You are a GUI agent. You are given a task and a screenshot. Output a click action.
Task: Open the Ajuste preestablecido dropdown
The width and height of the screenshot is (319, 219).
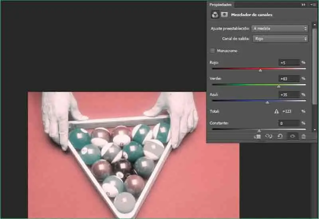(280, 29)
